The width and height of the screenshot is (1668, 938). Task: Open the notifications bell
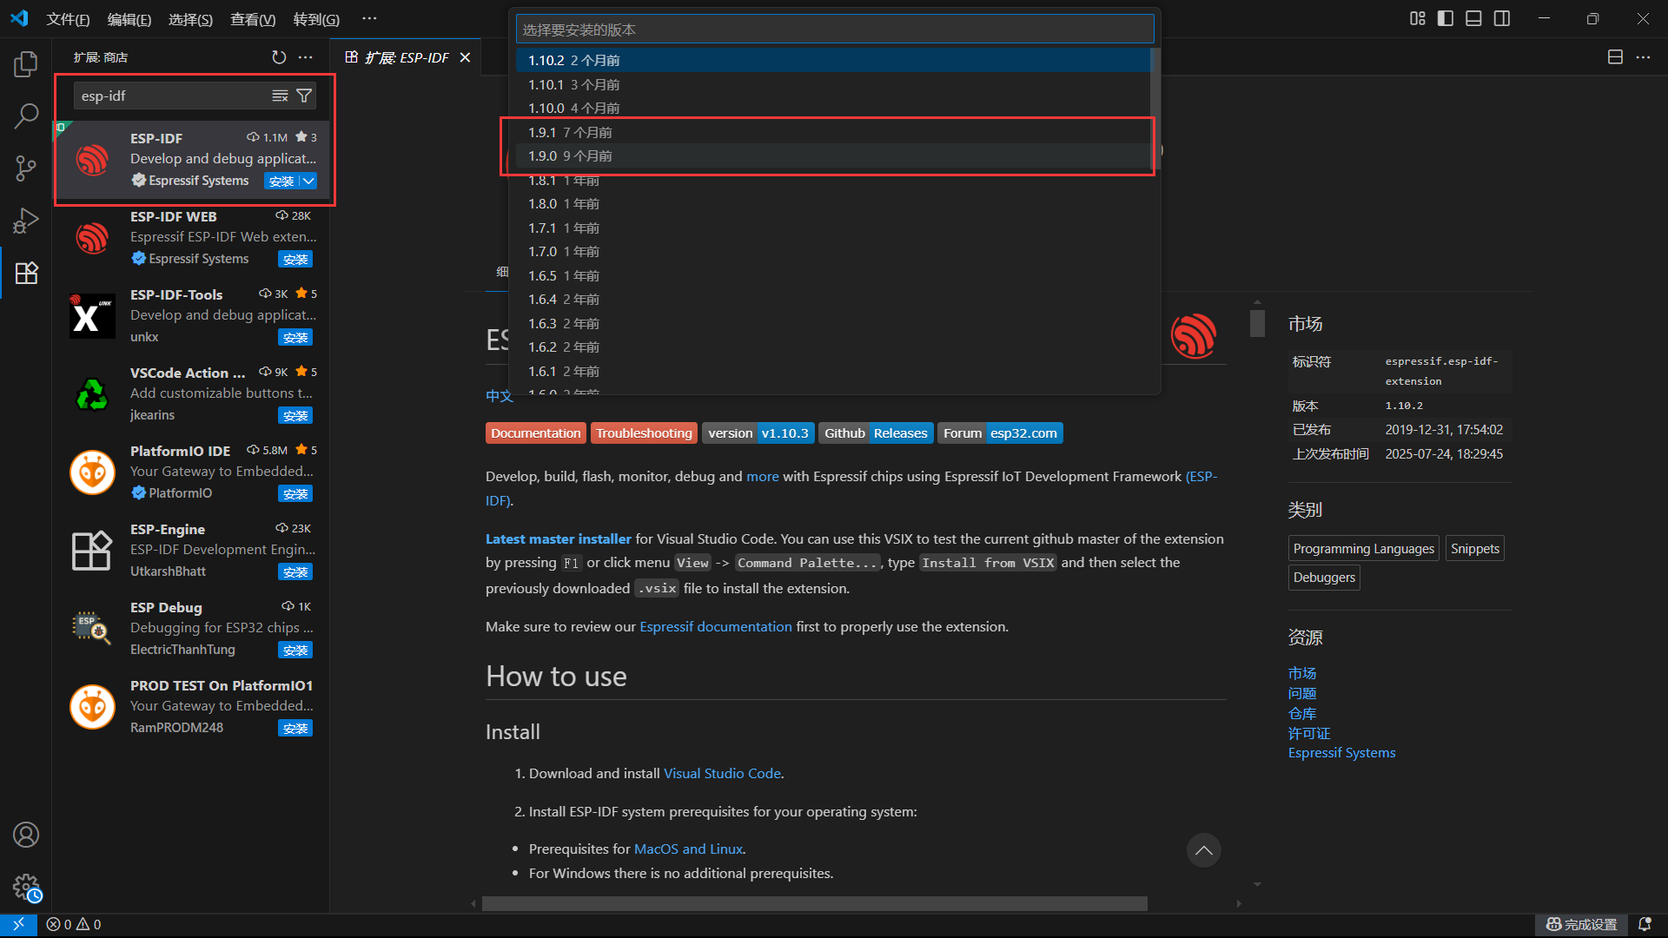1645,924
